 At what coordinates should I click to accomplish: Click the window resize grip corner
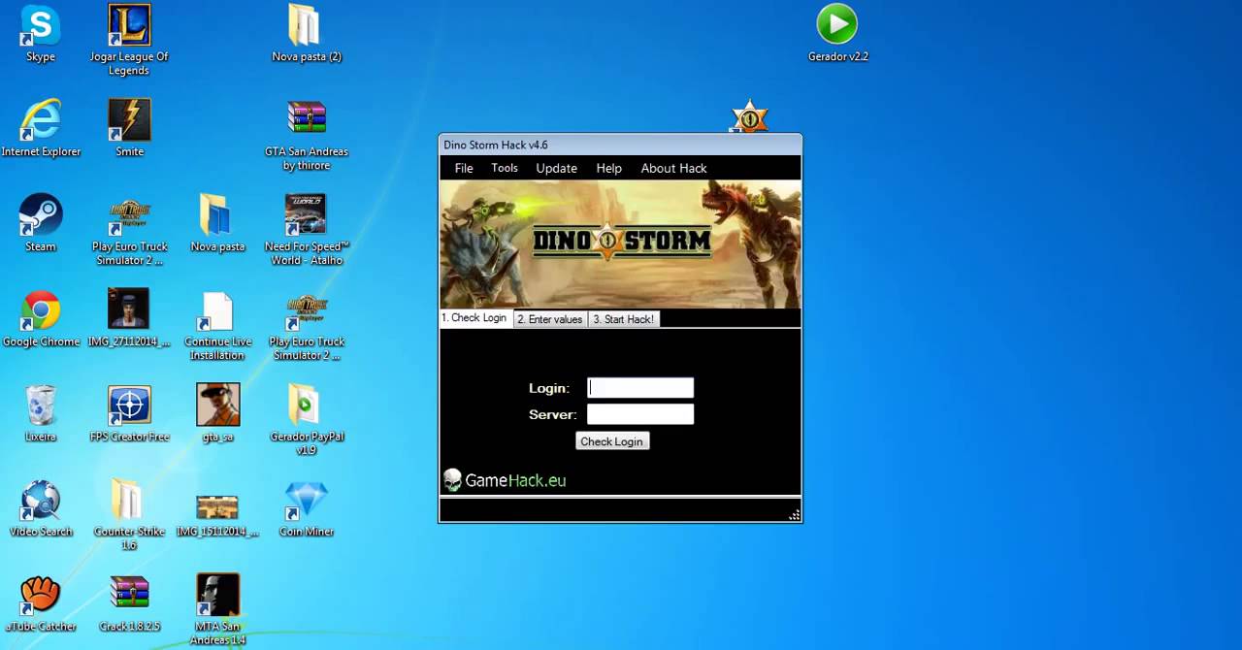point(795,515)
